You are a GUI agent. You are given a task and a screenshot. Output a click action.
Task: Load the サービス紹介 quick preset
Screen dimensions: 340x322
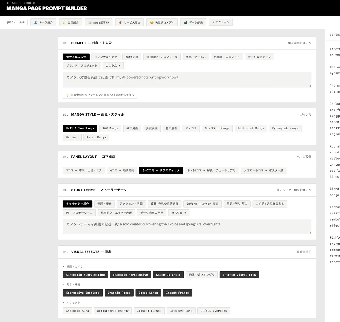coord(129,22)
